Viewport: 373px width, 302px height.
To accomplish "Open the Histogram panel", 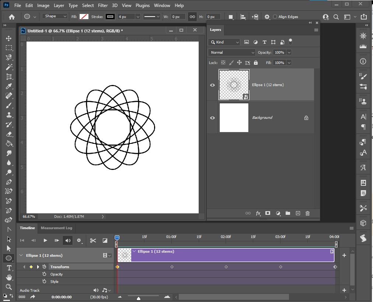I will point(363,46).
